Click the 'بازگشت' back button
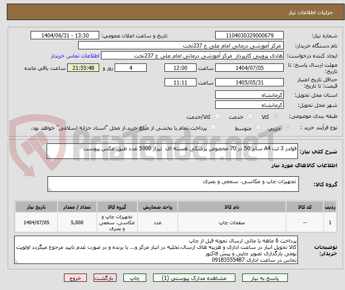Viewport: 345px width, 290px height. [105, 278]
